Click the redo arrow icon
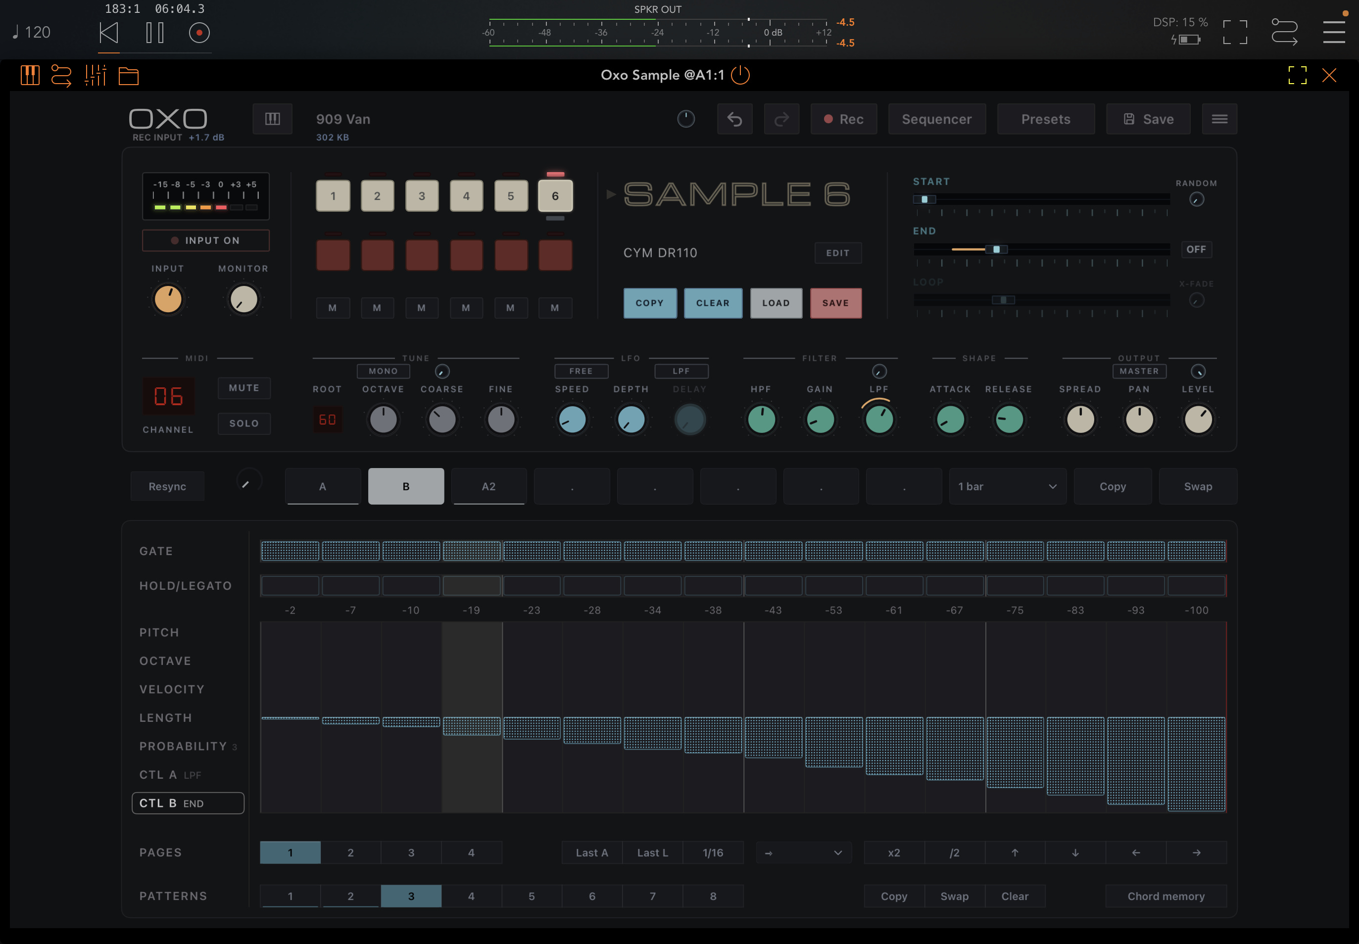The image size is (1359, 944). click(781, 119)
